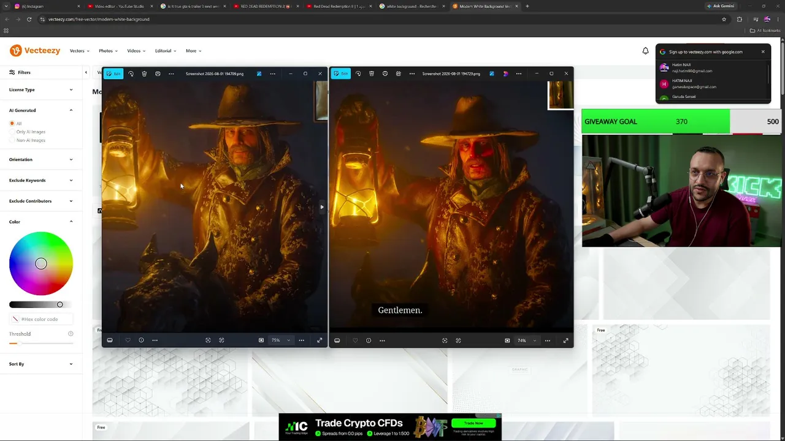Rotate the 194729 screenshot in right Photos window
The image size is (785, 441).
point(358,73)
